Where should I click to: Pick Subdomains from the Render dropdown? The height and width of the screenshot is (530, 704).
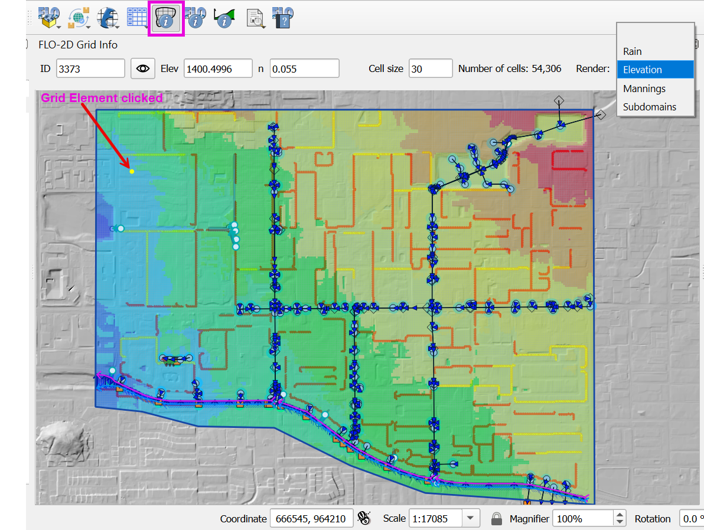pos(650,107)
